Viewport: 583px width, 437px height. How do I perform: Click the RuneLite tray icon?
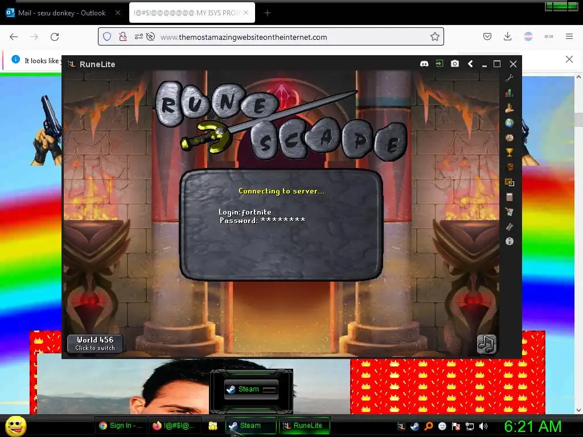[x=401, y=426]
